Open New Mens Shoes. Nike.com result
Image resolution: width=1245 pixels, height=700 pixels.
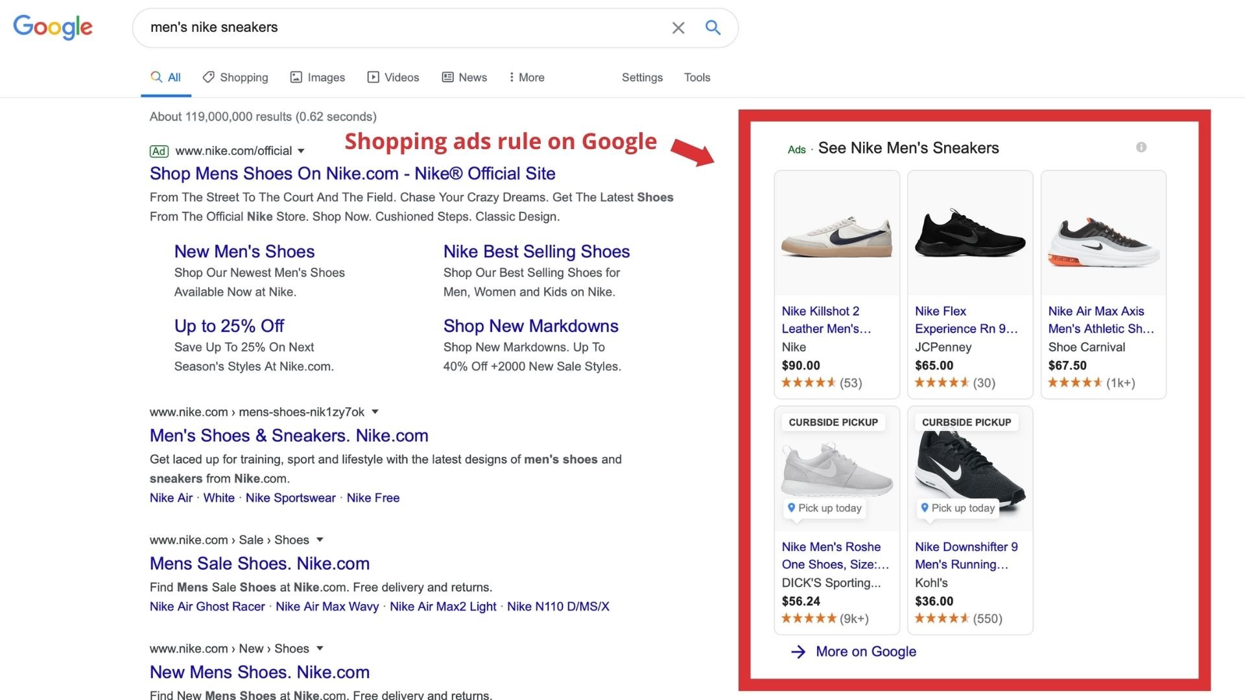pyautogui.click(x=260, y=672)
